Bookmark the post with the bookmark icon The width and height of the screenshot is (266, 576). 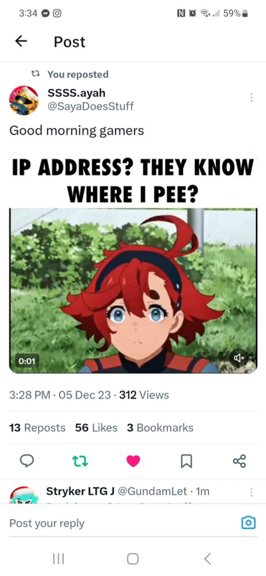tap(187, 461)
